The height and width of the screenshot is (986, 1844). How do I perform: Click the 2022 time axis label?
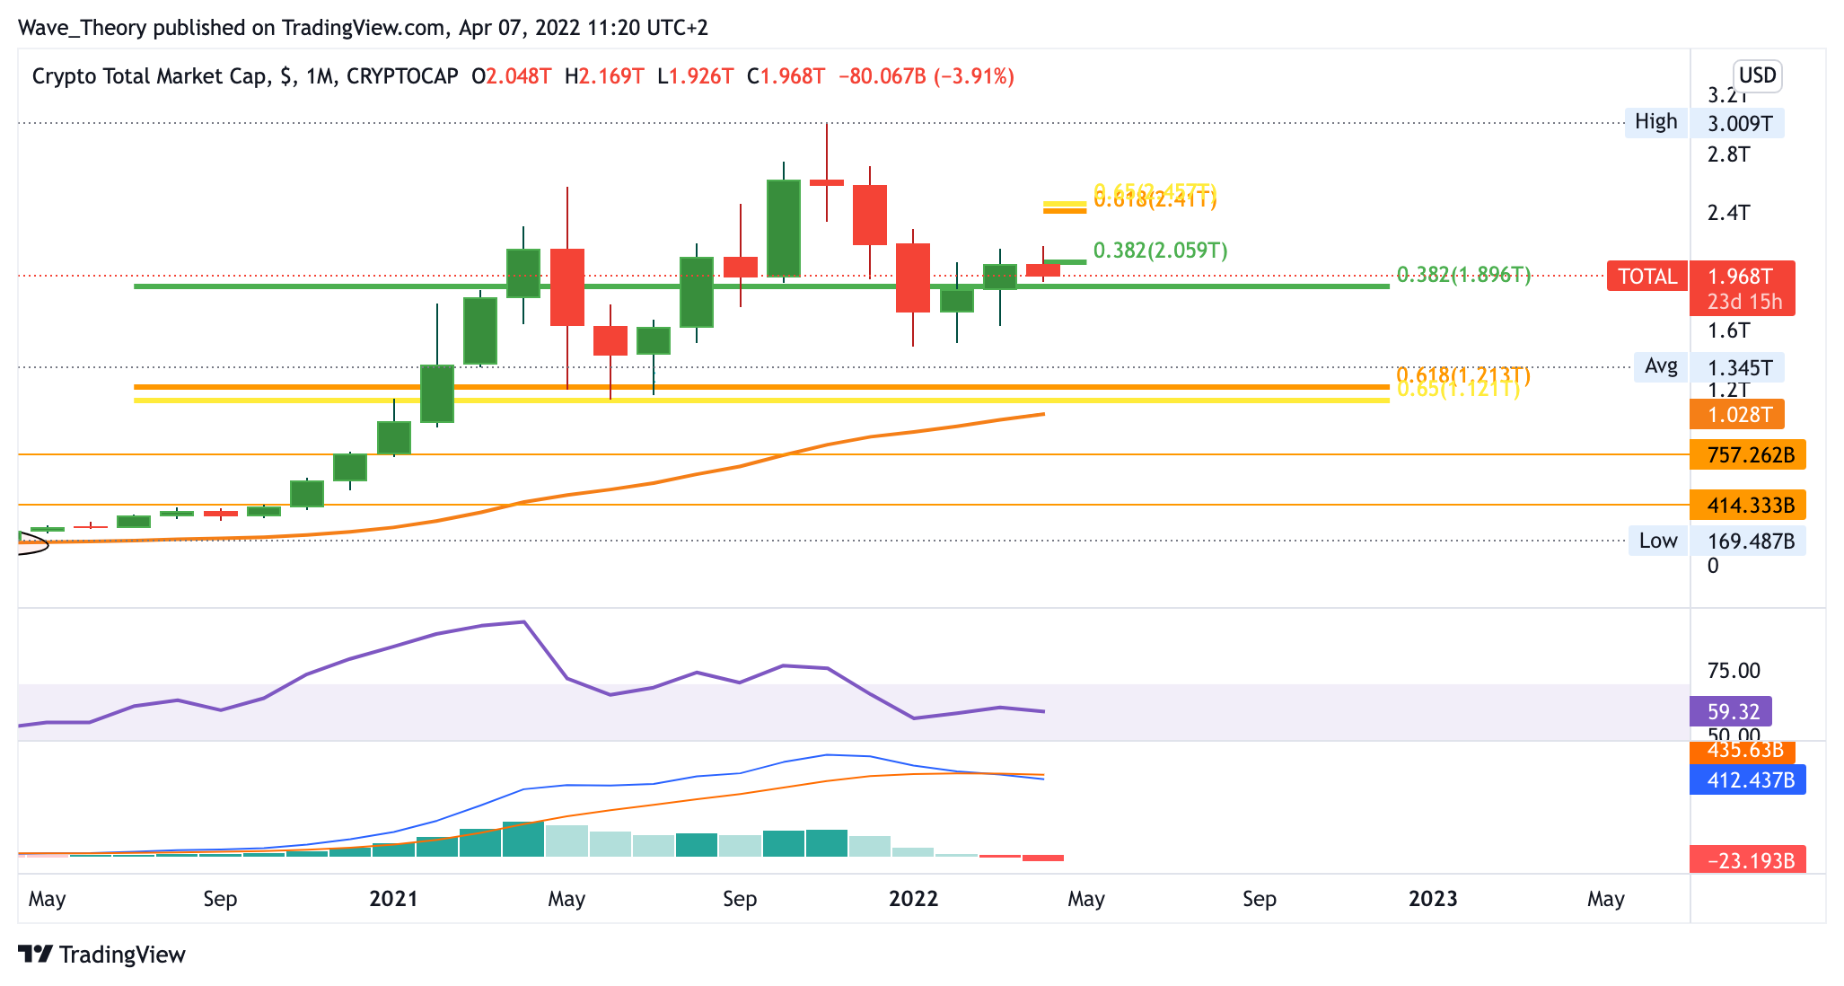click(913, 899)
